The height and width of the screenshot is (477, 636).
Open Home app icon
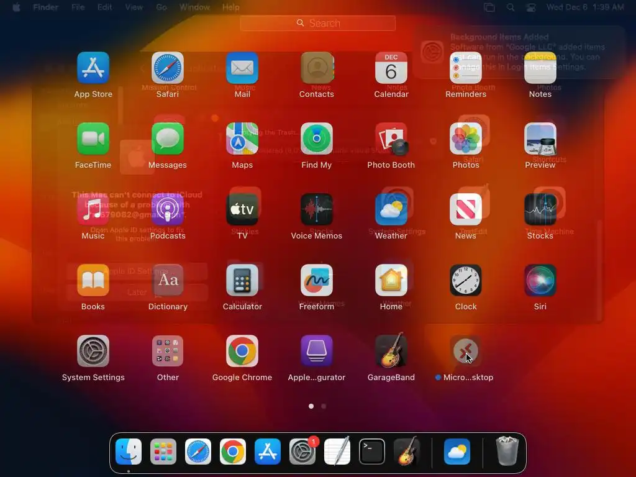391,280
